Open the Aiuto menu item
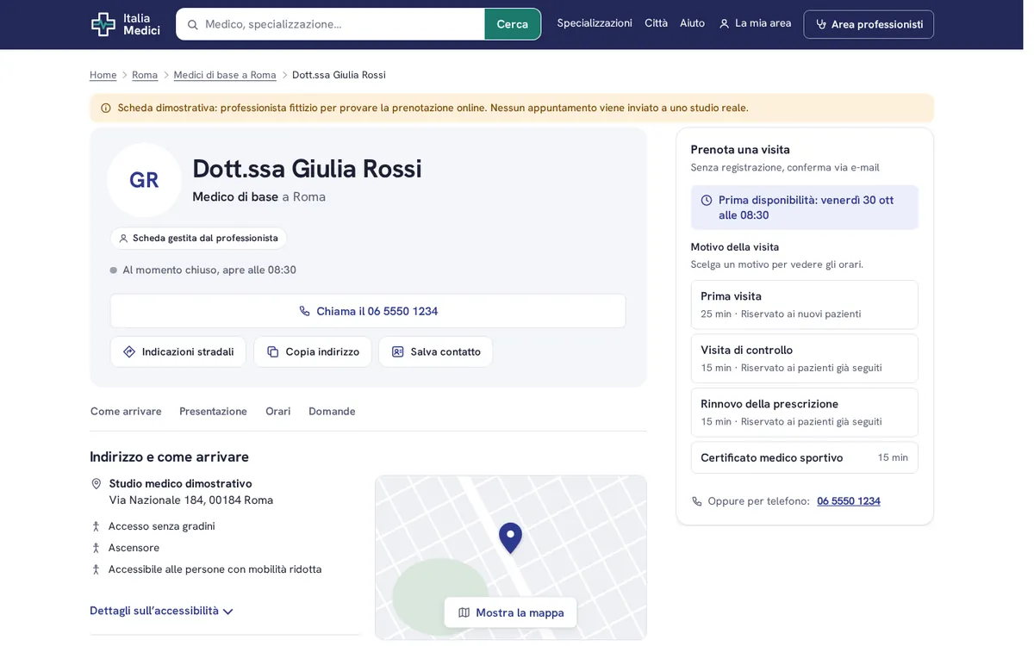1034x646 pixels. pyautogui.click(x=692, y=23)
